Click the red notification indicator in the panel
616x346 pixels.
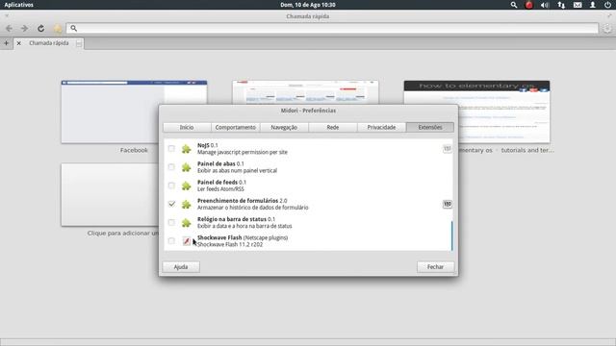point(529,5)
